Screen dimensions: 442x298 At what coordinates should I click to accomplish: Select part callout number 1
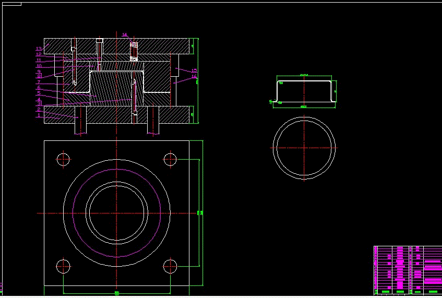[x=39, y=115]
